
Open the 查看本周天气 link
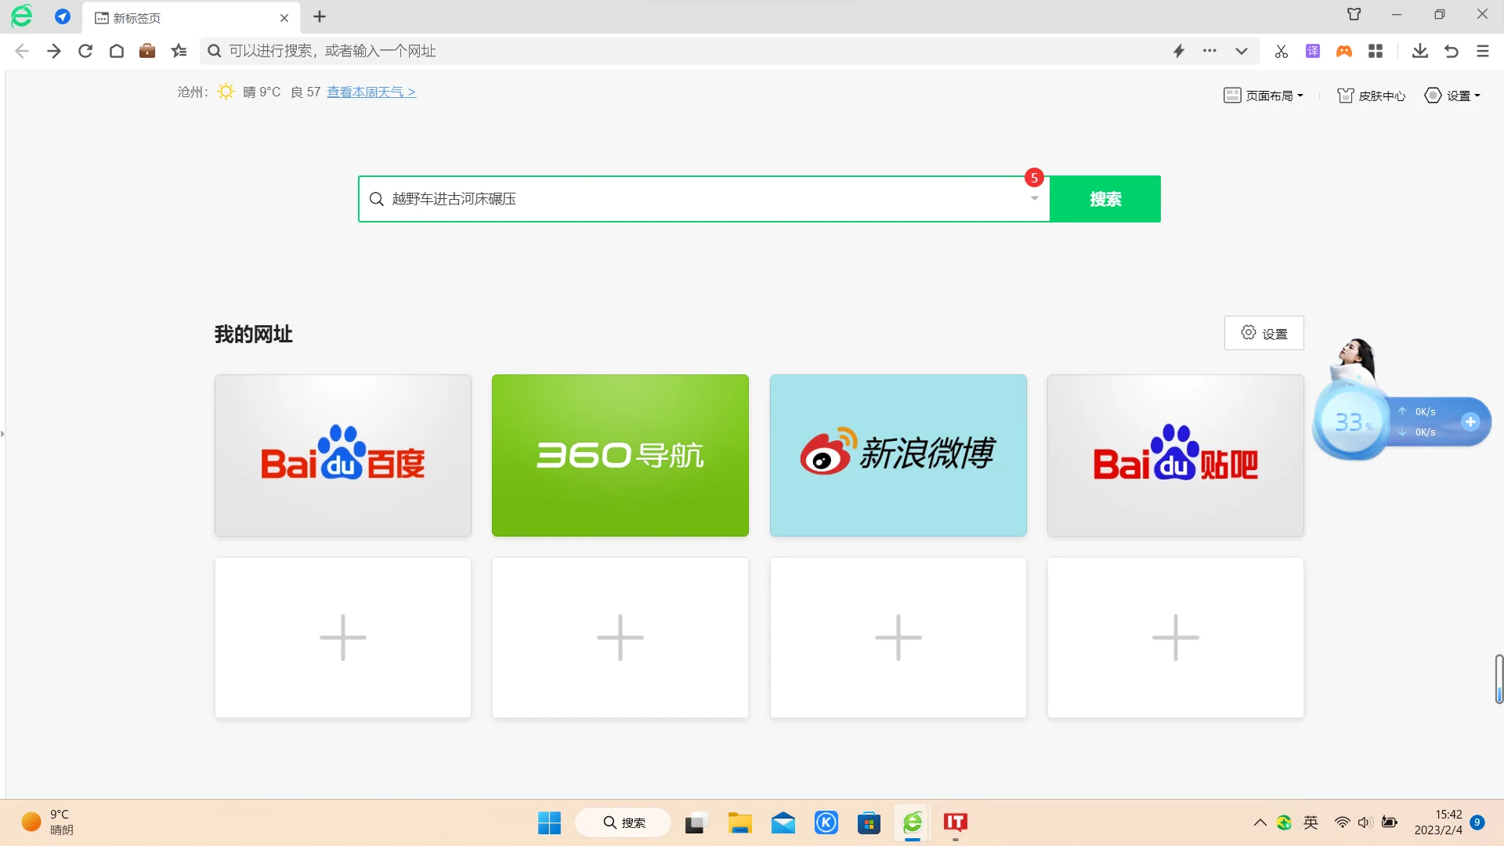tap(371, 92)
